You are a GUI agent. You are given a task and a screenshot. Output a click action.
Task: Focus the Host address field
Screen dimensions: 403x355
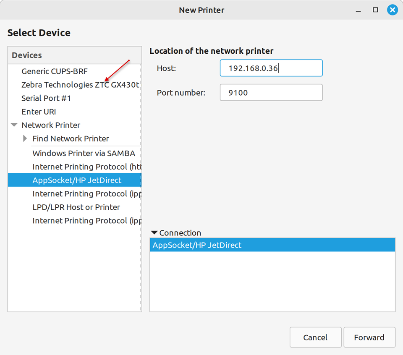271,68
